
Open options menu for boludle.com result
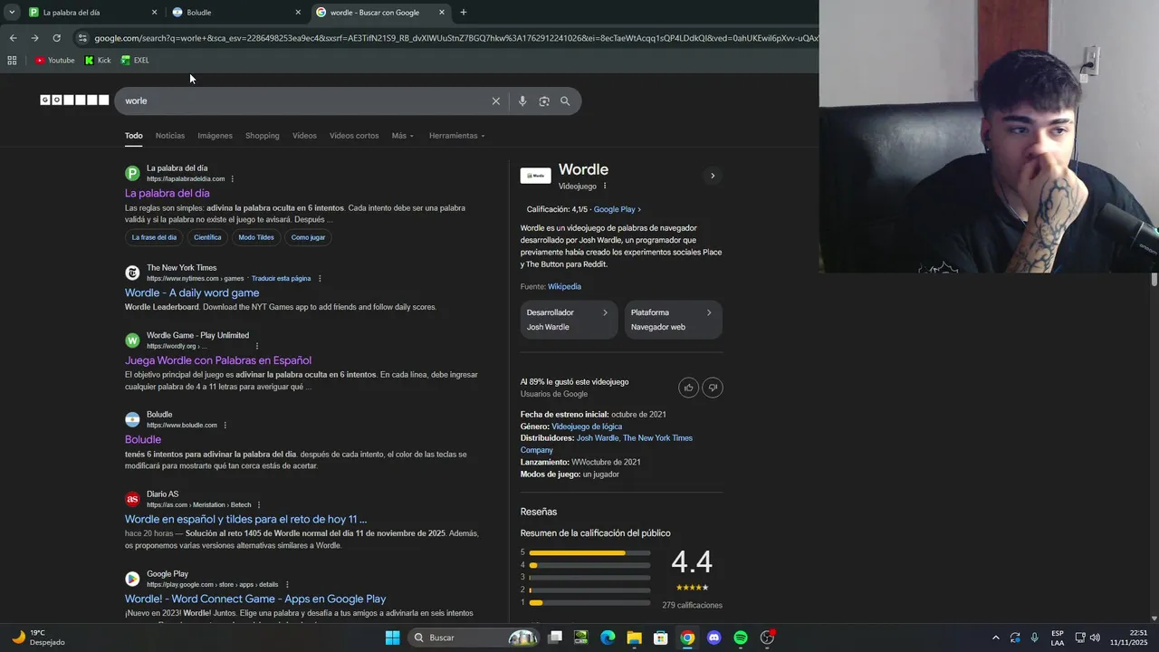point(225,426)
